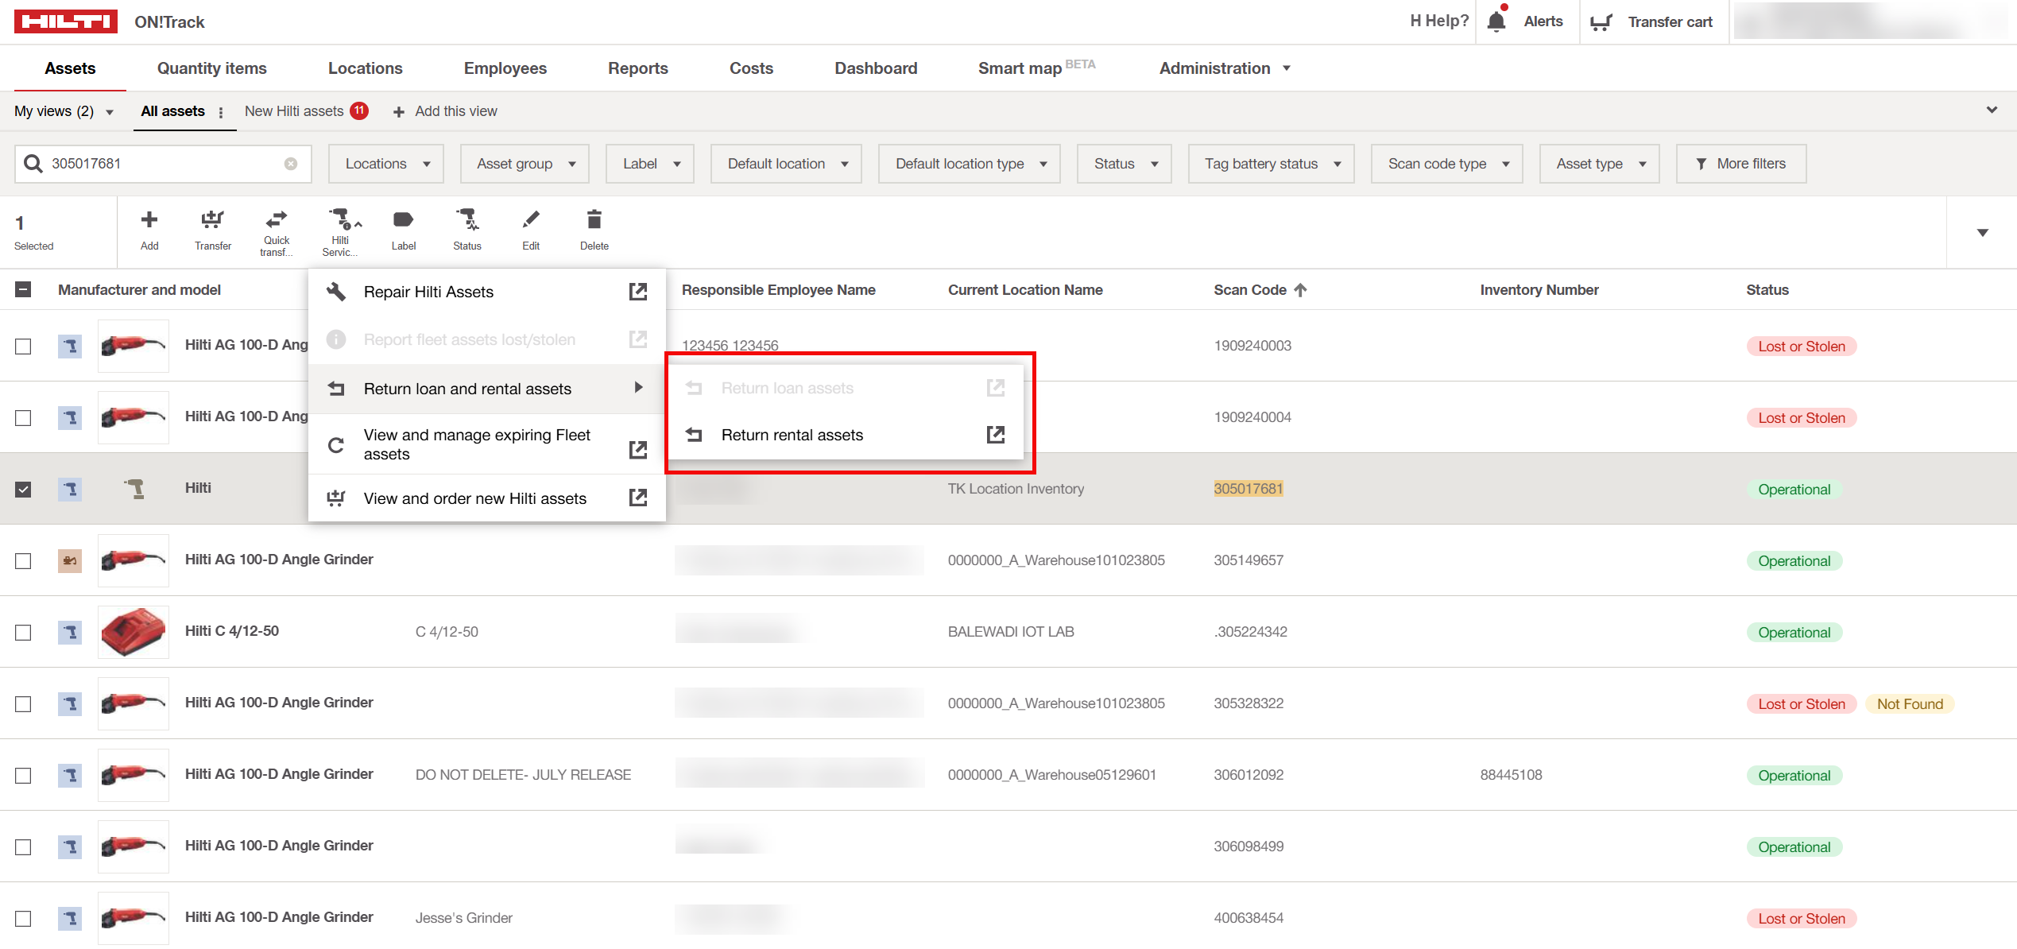Expand the views bar chevron at right
Screen dimensions: 2017x949
[x=1992, y=110]
